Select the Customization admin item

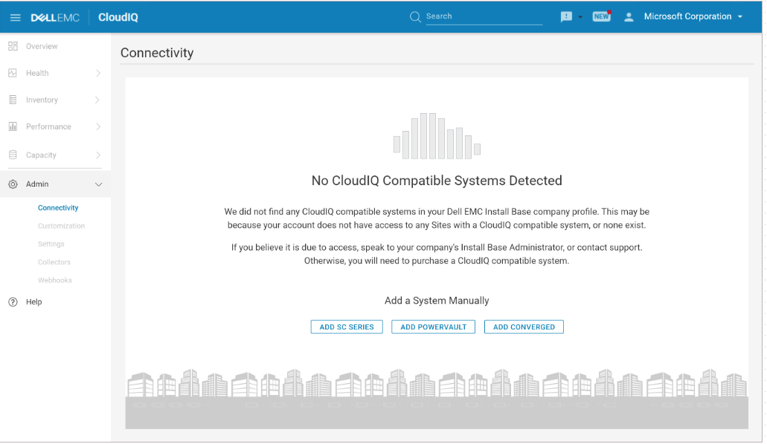(x=61, y=225)
